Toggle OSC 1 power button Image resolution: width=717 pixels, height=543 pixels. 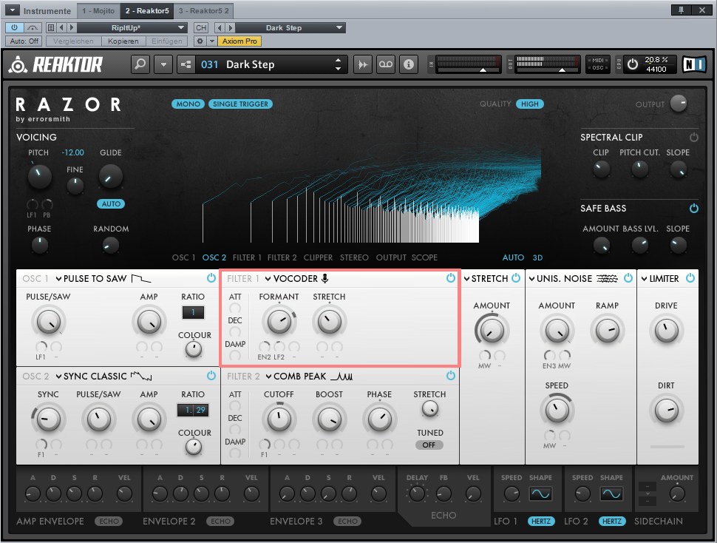[211, 277]
